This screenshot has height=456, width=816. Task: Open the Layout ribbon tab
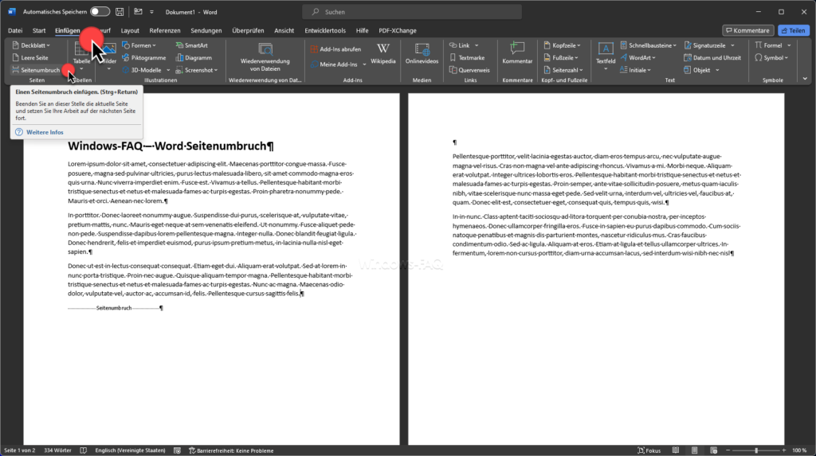[130, 31]
